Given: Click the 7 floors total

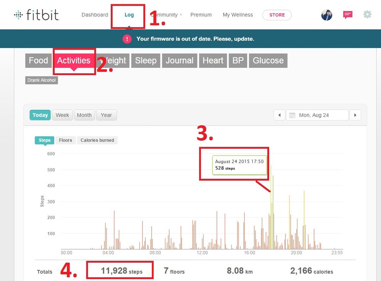Looking at the screenshot, I should click(174, 271).
